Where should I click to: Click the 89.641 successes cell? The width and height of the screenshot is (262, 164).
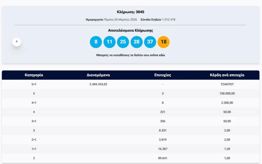163,158
